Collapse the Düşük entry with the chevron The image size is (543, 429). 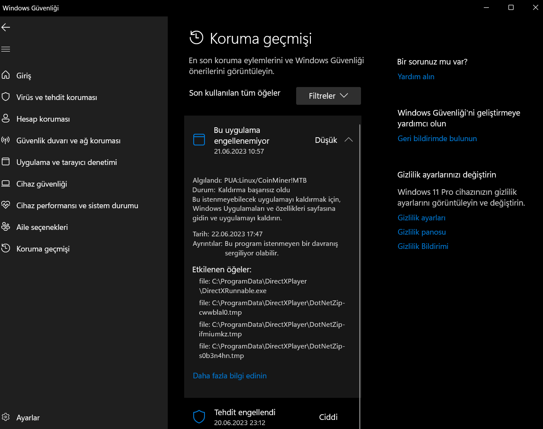coord(348,140)
